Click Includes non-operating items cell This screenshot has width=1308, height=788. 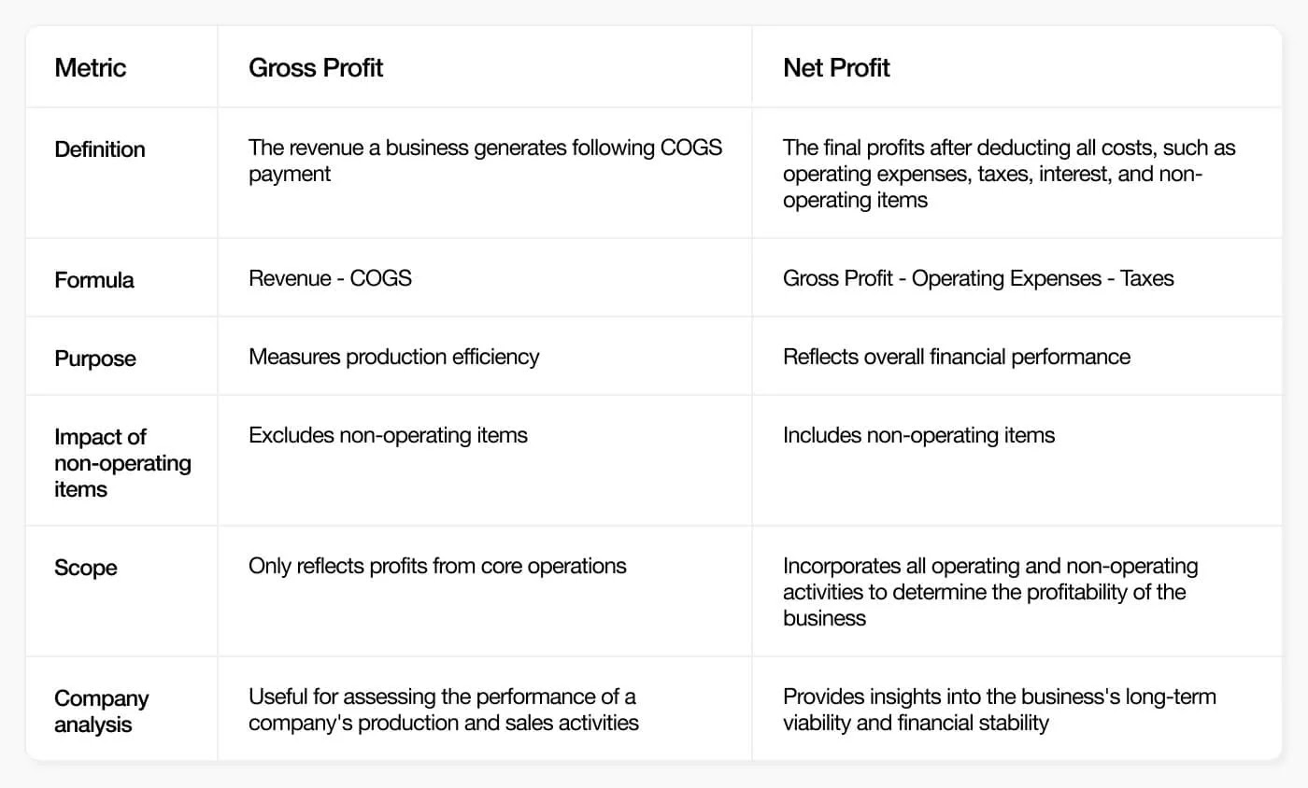918,435
